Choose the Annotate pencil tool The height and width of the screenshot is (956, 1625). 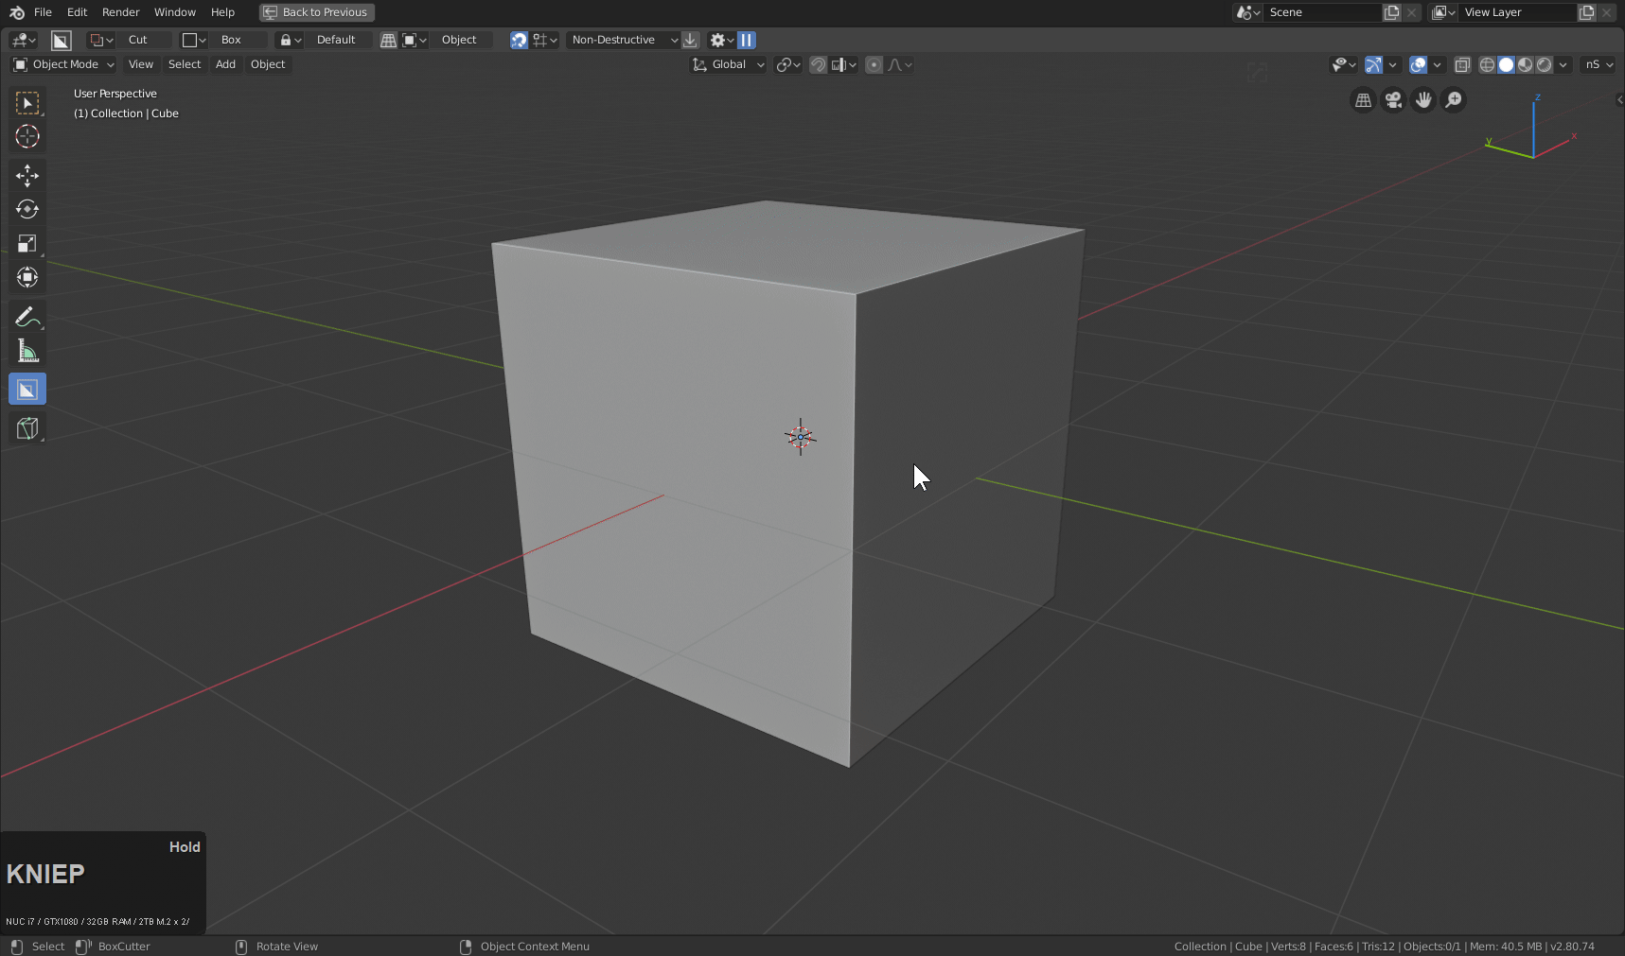click(x=27, y=317)
